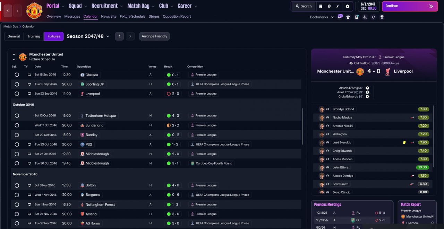Viewport: 444px width, 229px height.
Task: Click the Match Day breadcrumb link
Action: [x=11, y=26]
